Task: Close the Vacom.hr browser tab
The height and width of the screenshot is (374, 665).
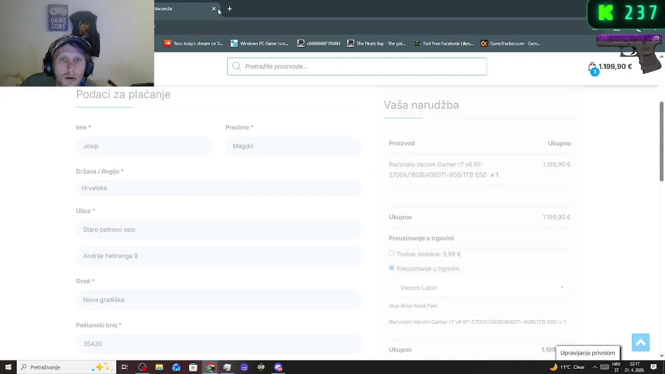Action: (214, 9)
